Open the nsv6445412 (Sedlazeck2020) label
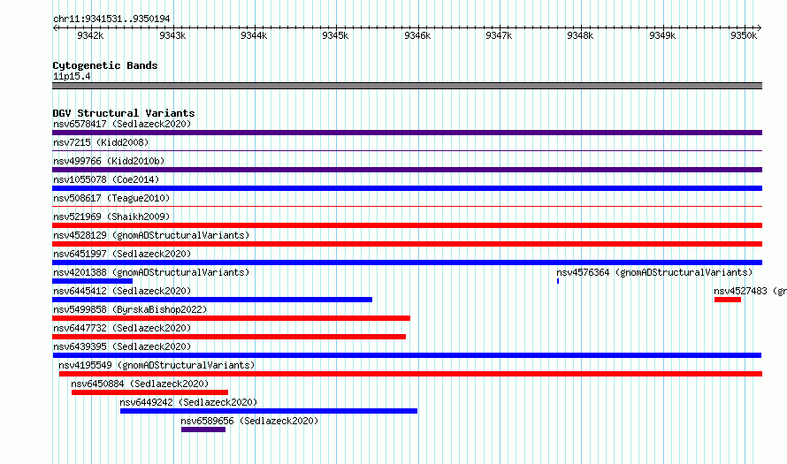The width and height of the screenshot is (787, 464). pos(122,291)
